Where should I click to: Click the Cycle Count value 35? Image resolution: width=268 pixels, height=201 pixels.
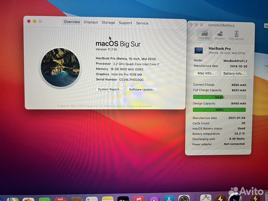pyautogui.click(x=243, y=123)
